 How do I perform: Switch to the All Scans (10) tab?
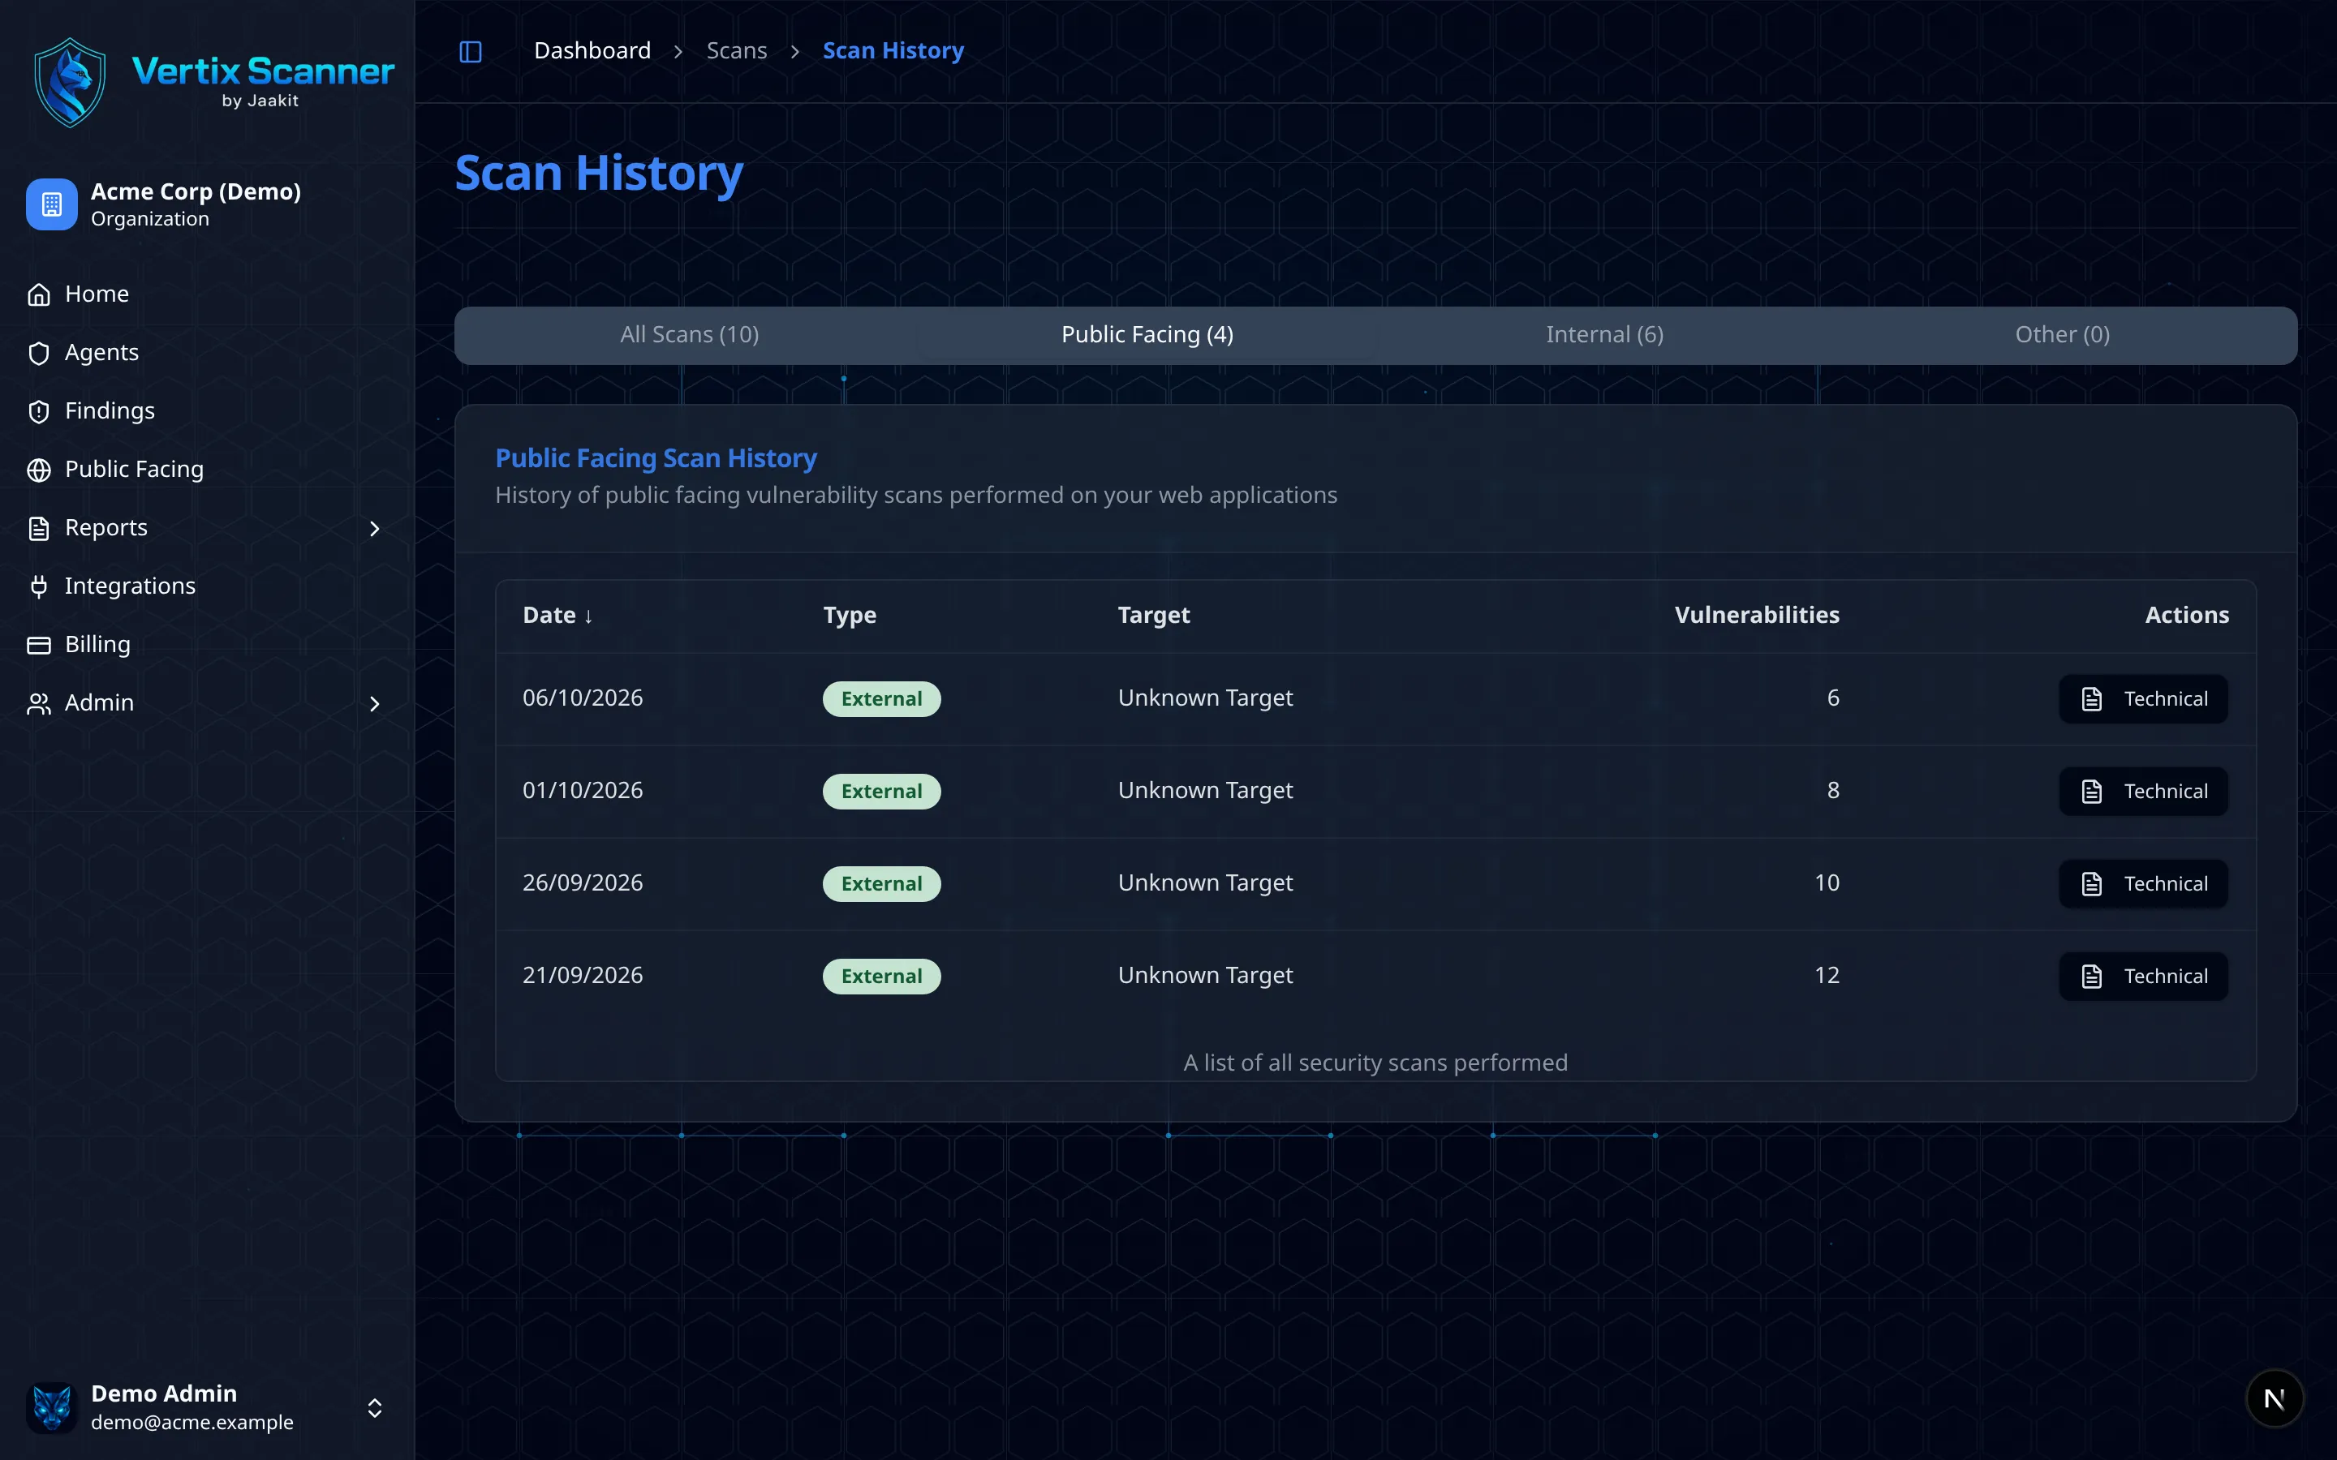pyautogui.click(x=690, y=335)
